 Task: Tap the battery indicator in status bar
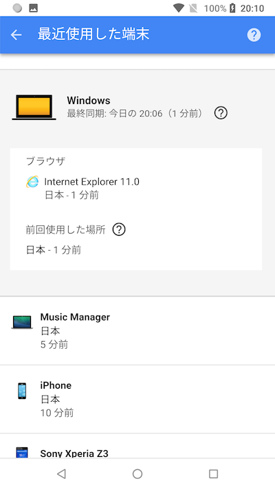232,8
